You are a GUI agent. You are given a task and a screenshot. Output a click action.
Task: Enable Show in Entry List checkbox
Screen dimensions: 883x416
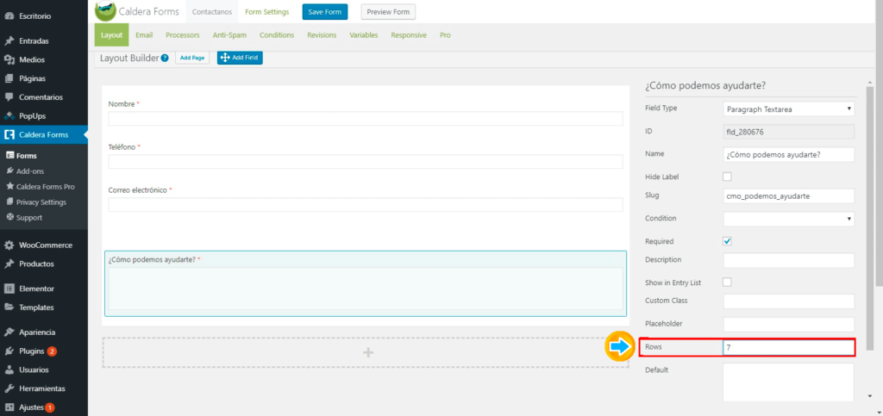pyautogui.click(x=727, y=282)
